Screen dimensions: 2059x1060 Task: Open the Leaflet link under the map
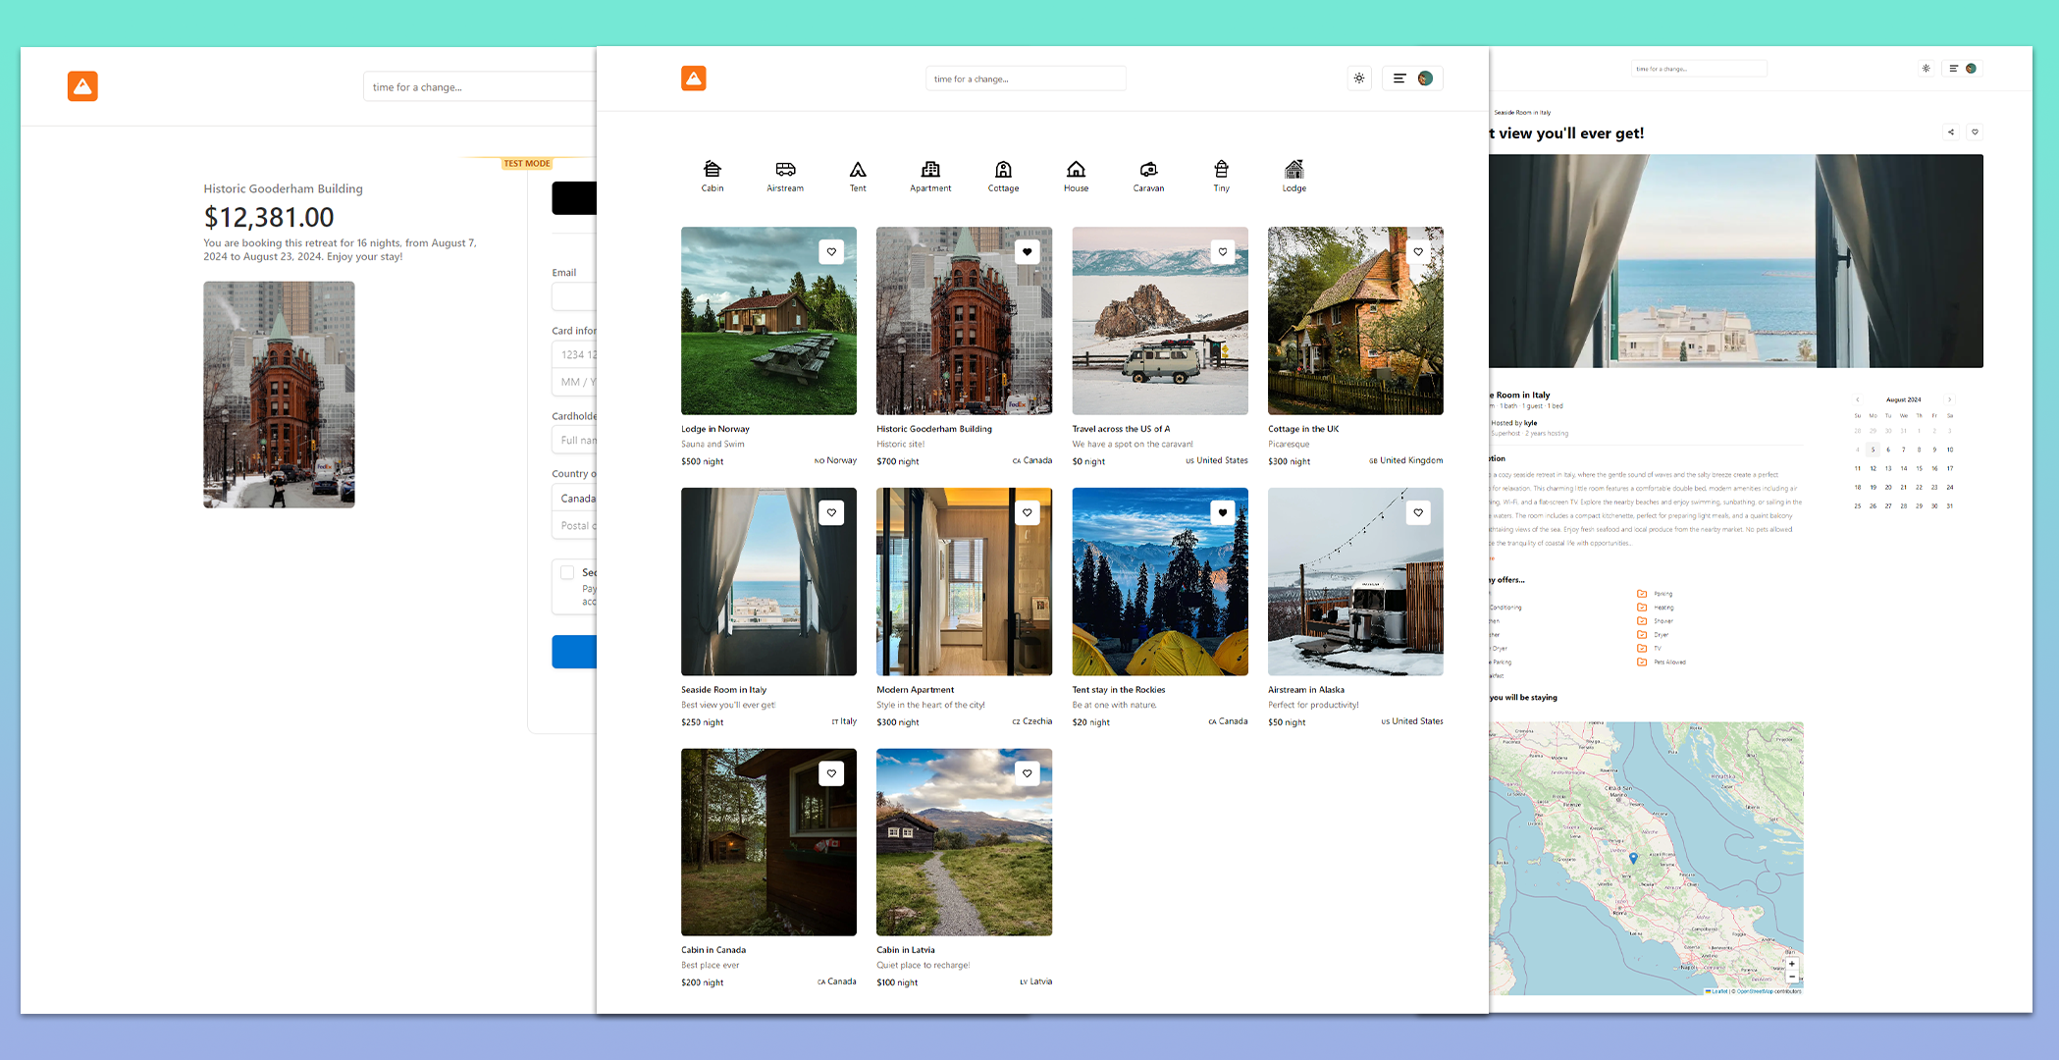point(1718,991)
